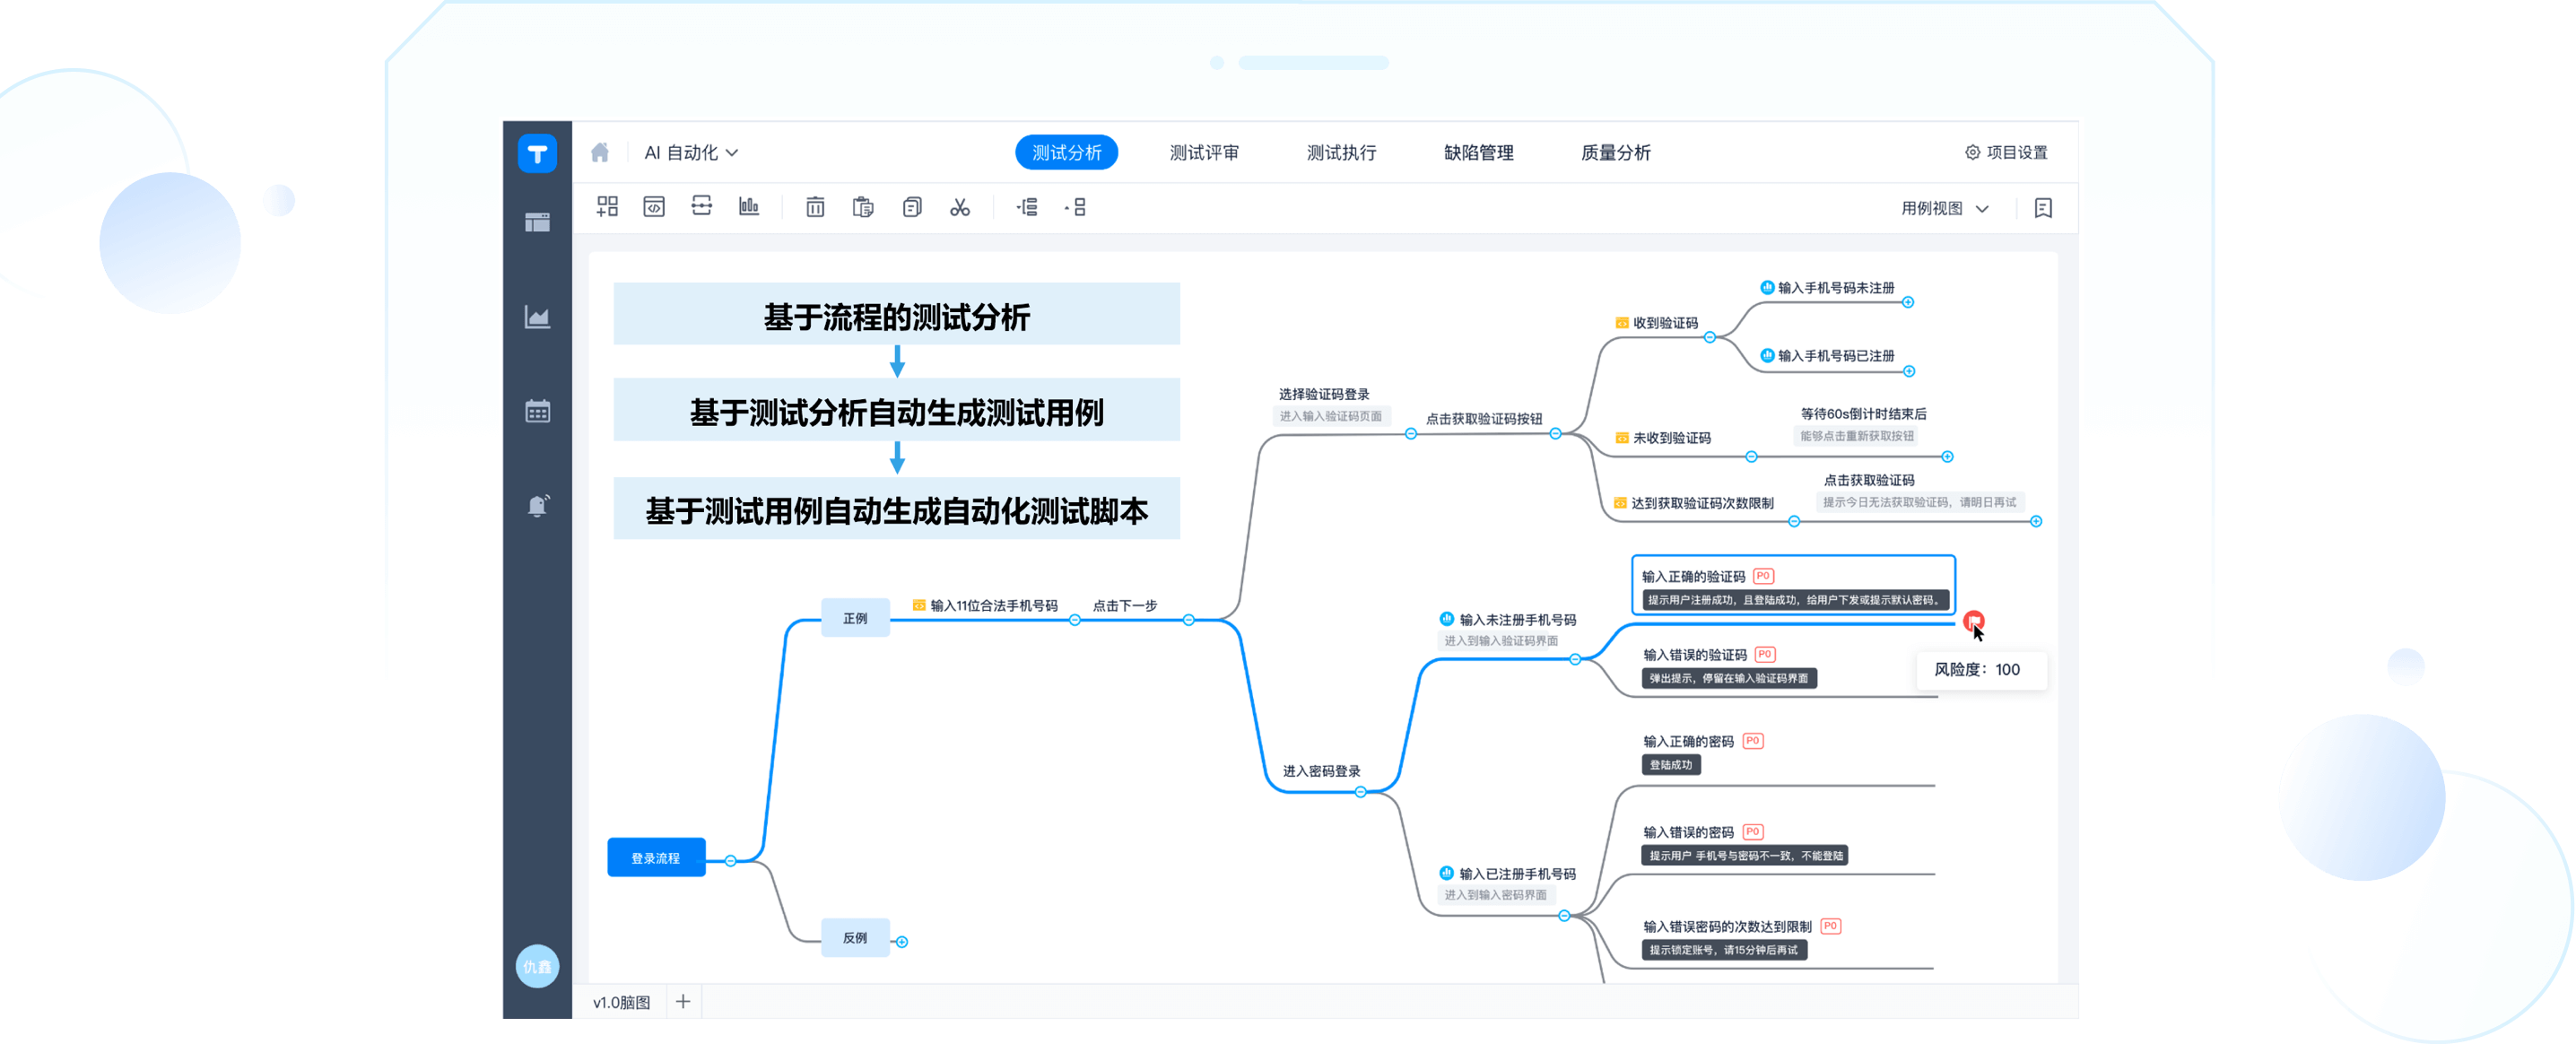Click the paste clipboard toolbar icon

pyautogui.click(x=863, y=207)
